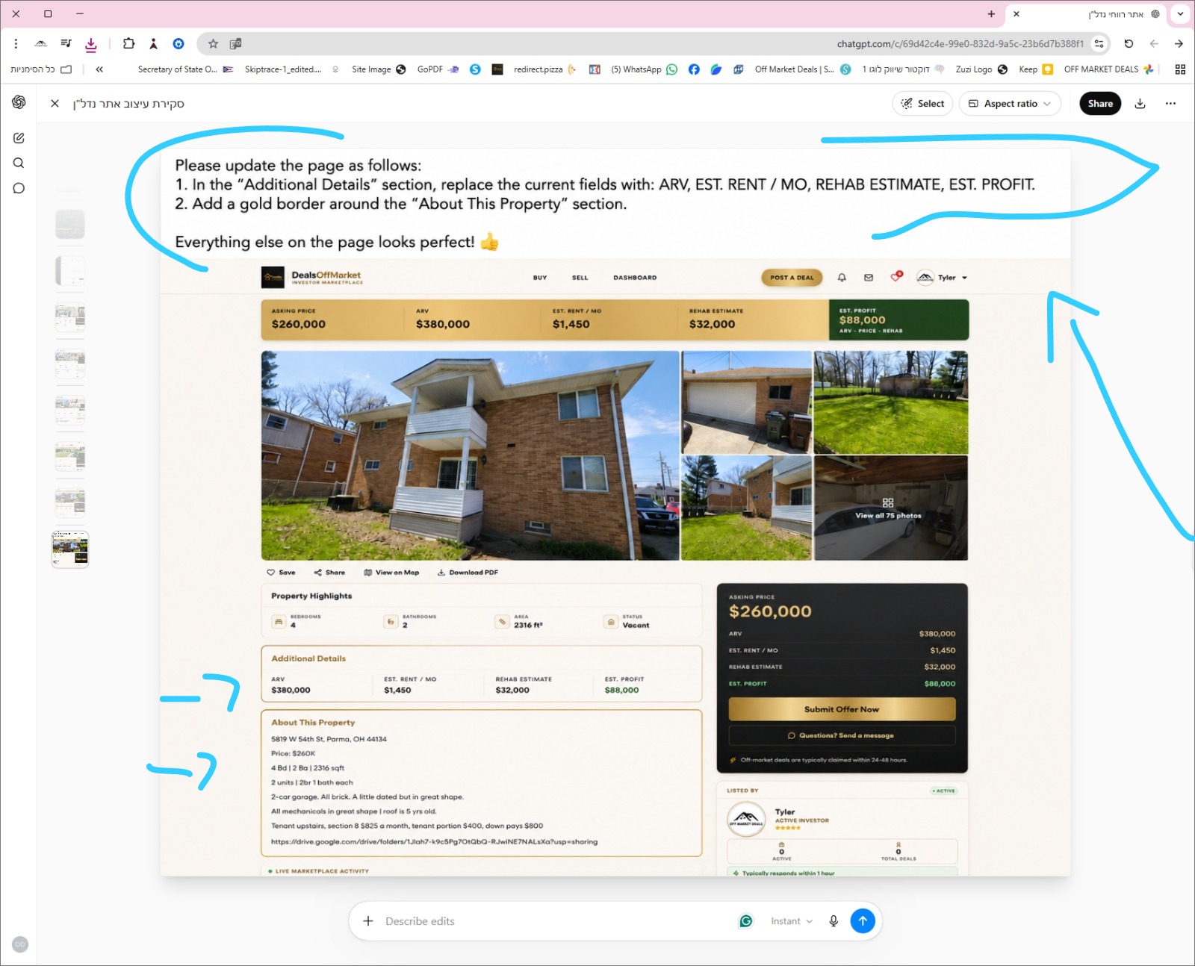The image size is (1195, 966).
Task: Download the image with the download icon
Action: click(x=1140, y=104)
